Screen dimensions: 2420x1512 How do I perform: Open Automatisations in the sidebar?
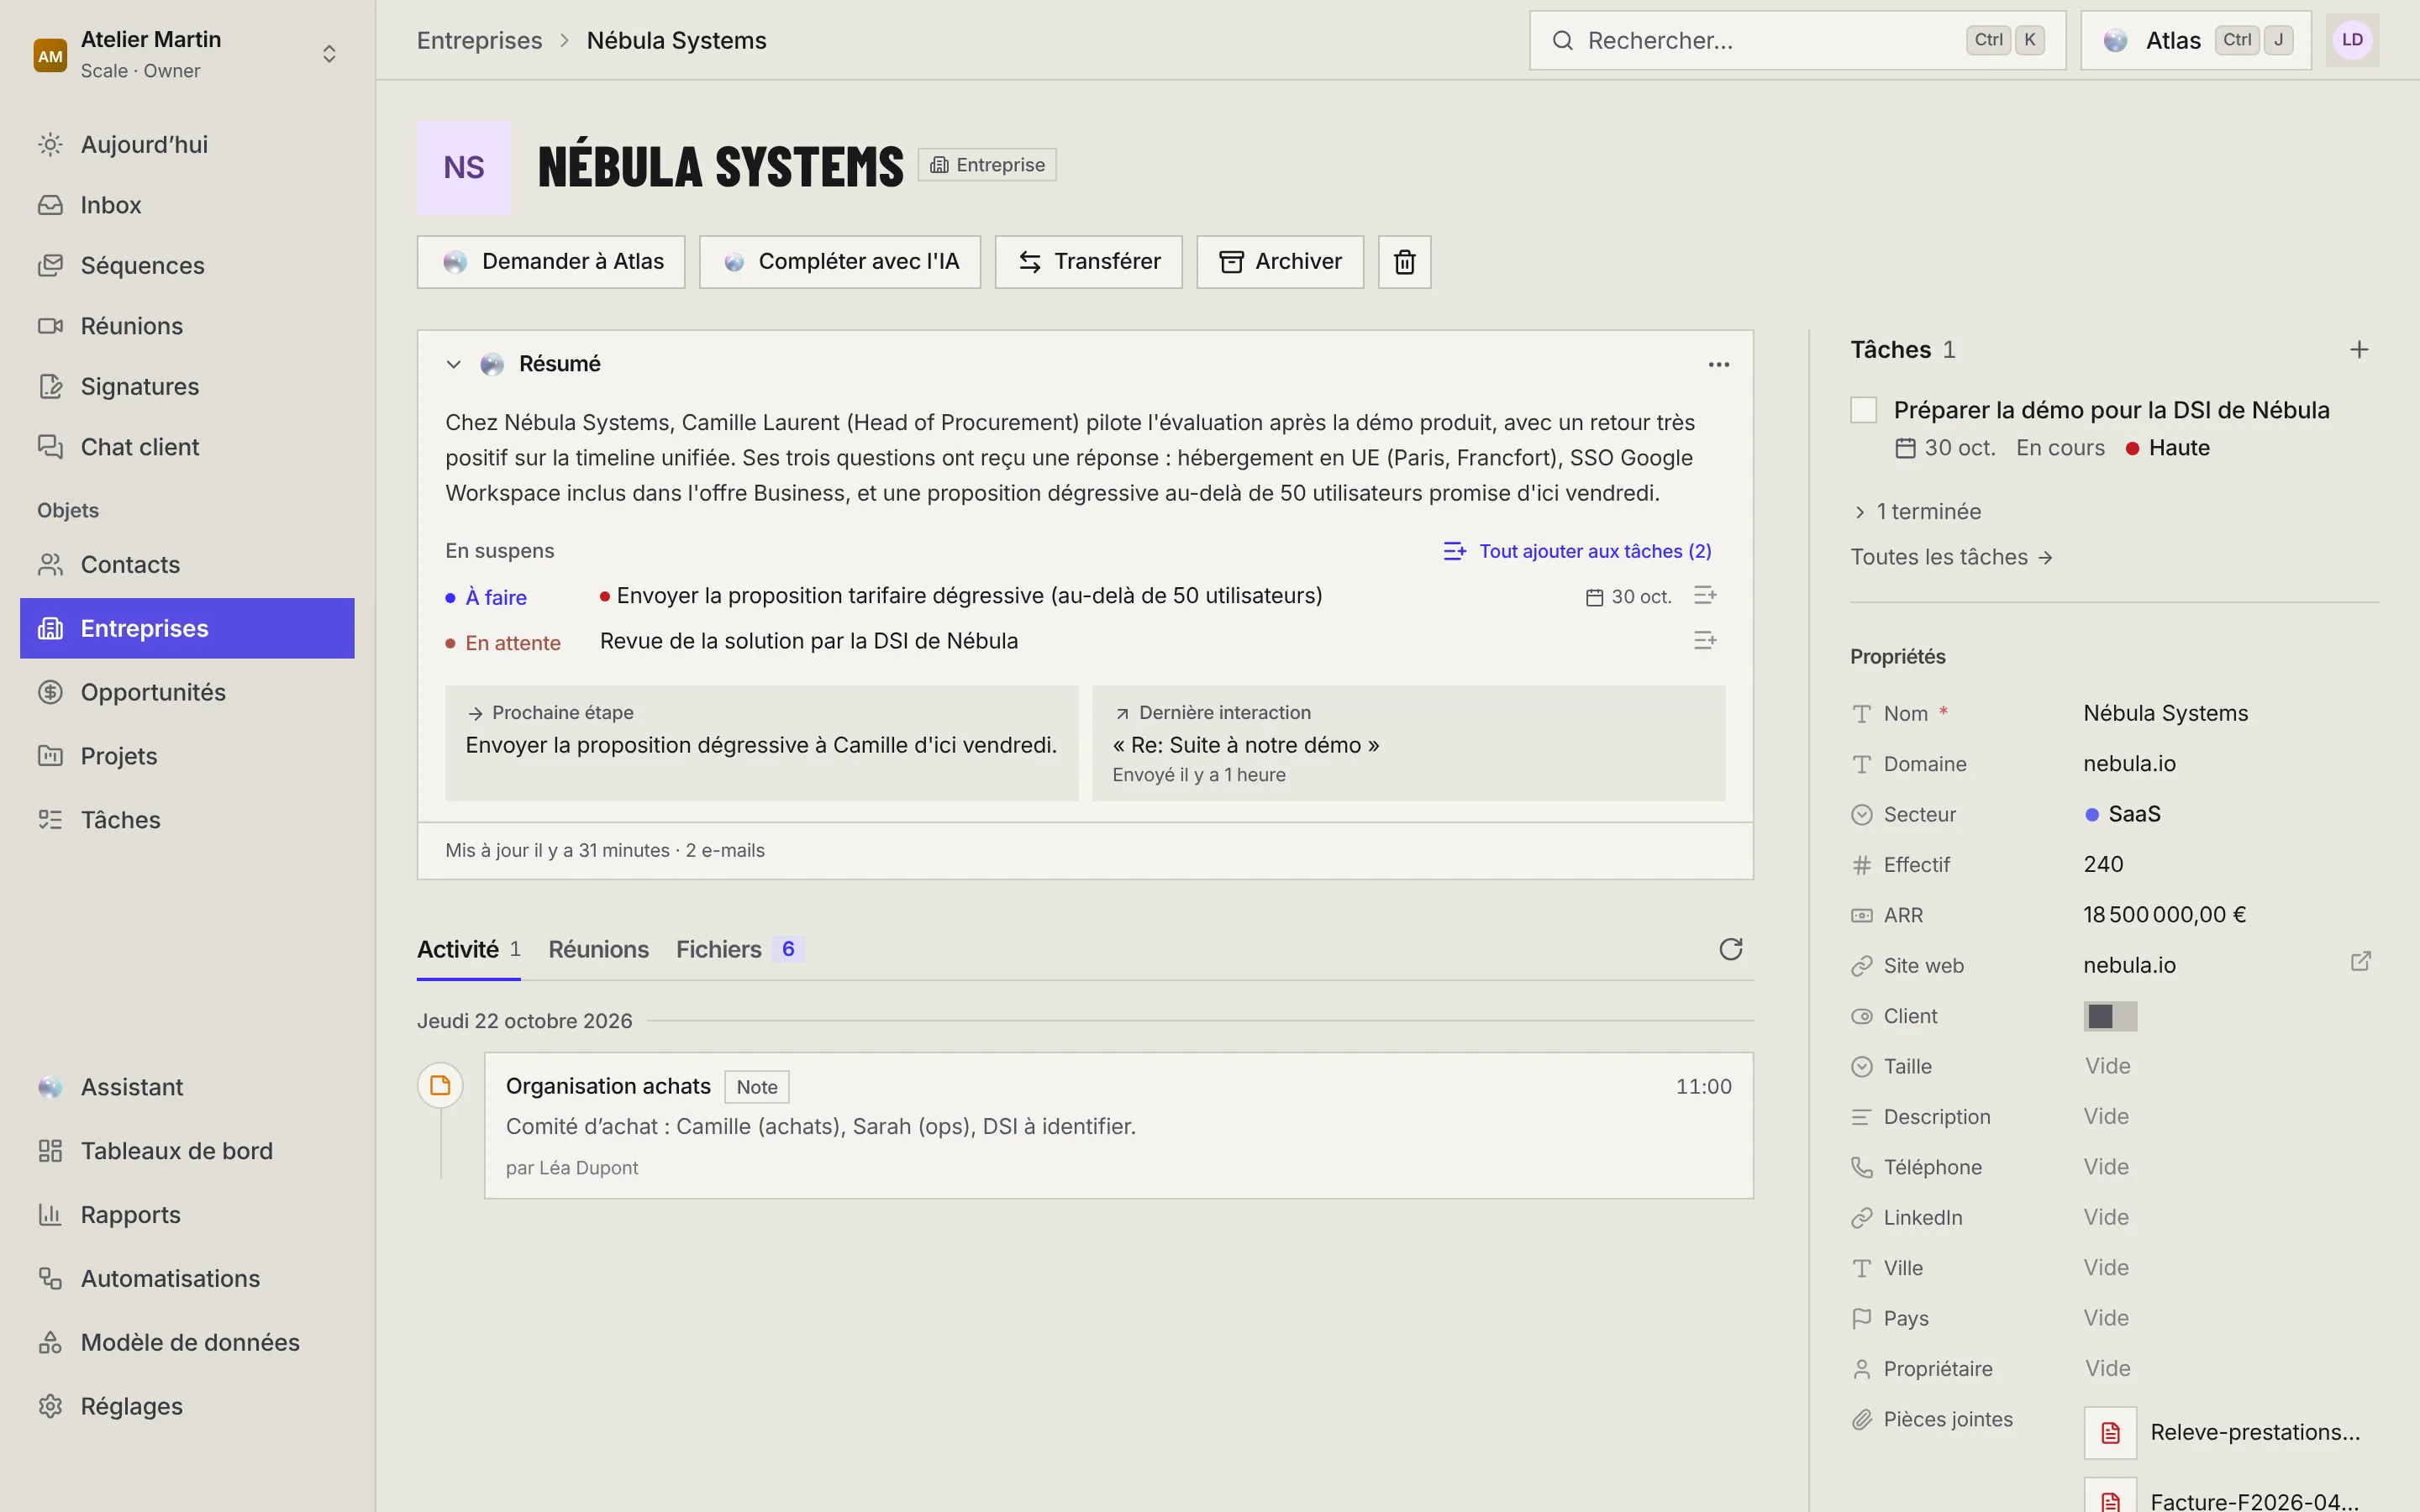pos(187,1278)
